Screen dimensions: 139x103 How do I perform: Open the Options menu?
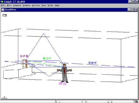click(36, 5)
